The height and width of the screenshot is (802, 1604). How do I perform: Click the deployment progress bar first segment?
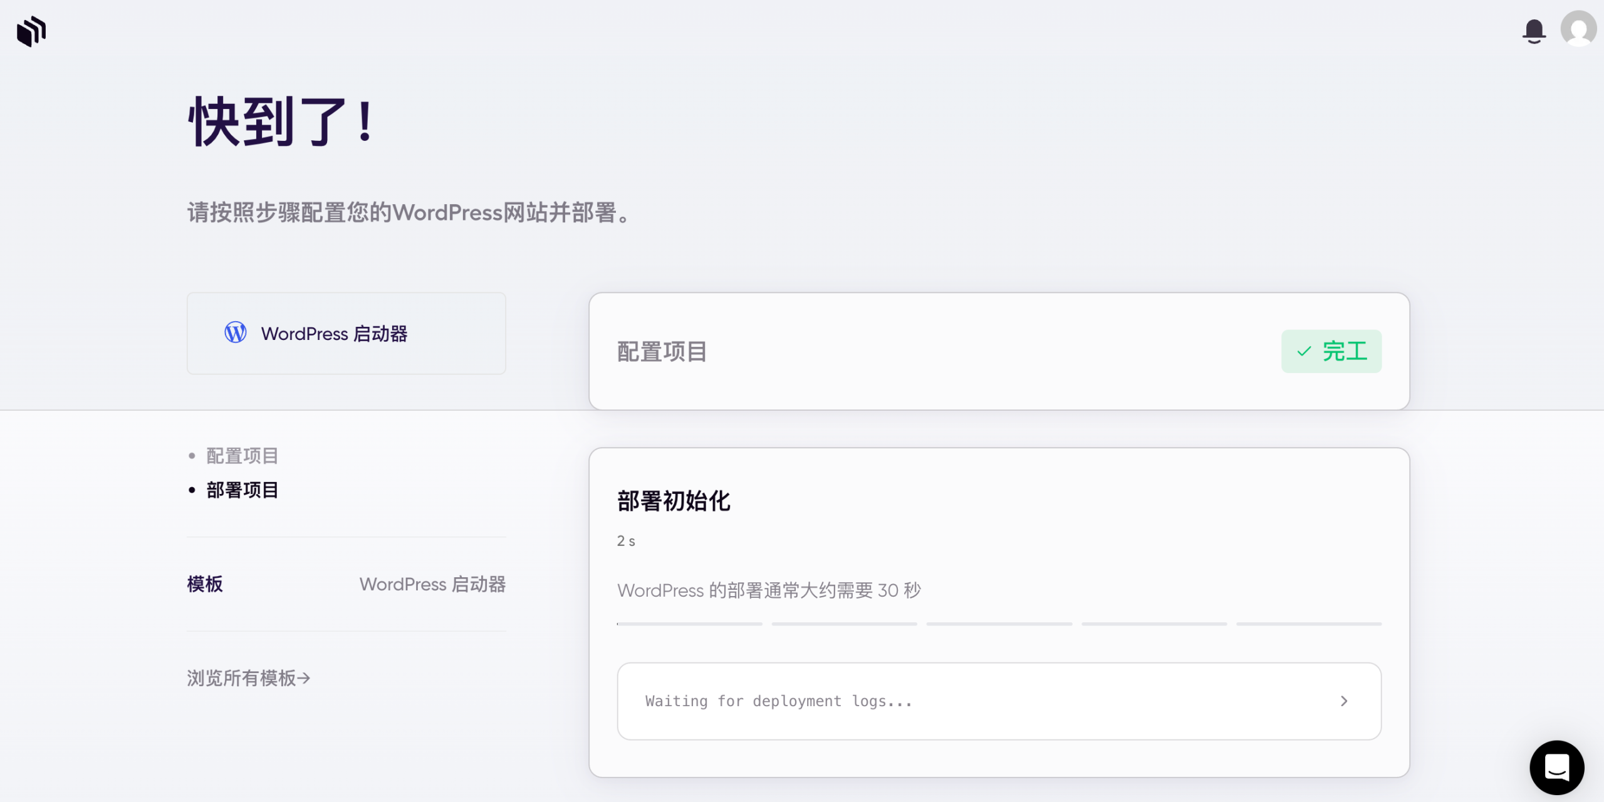coord(689,624)
